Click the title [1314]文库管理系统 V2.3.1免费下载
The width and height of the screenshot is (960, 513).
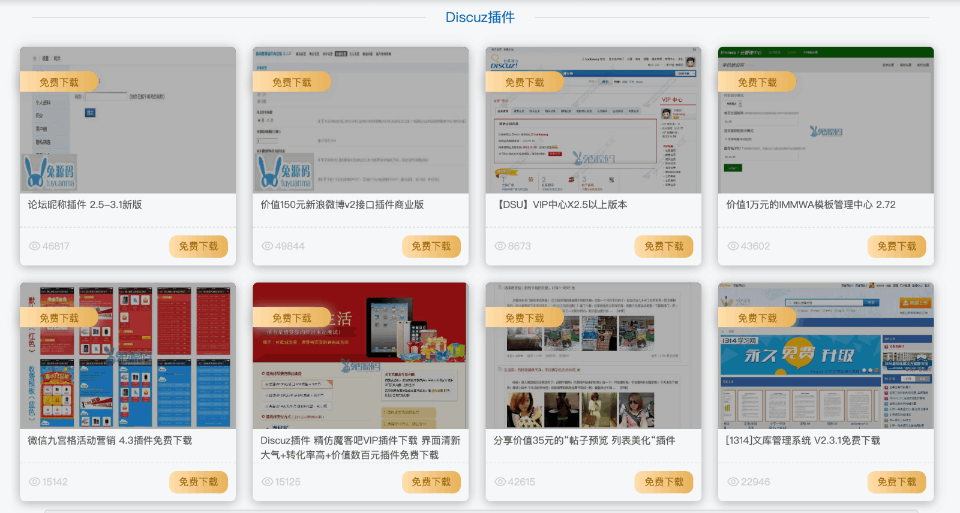click(x=803, y=440)
